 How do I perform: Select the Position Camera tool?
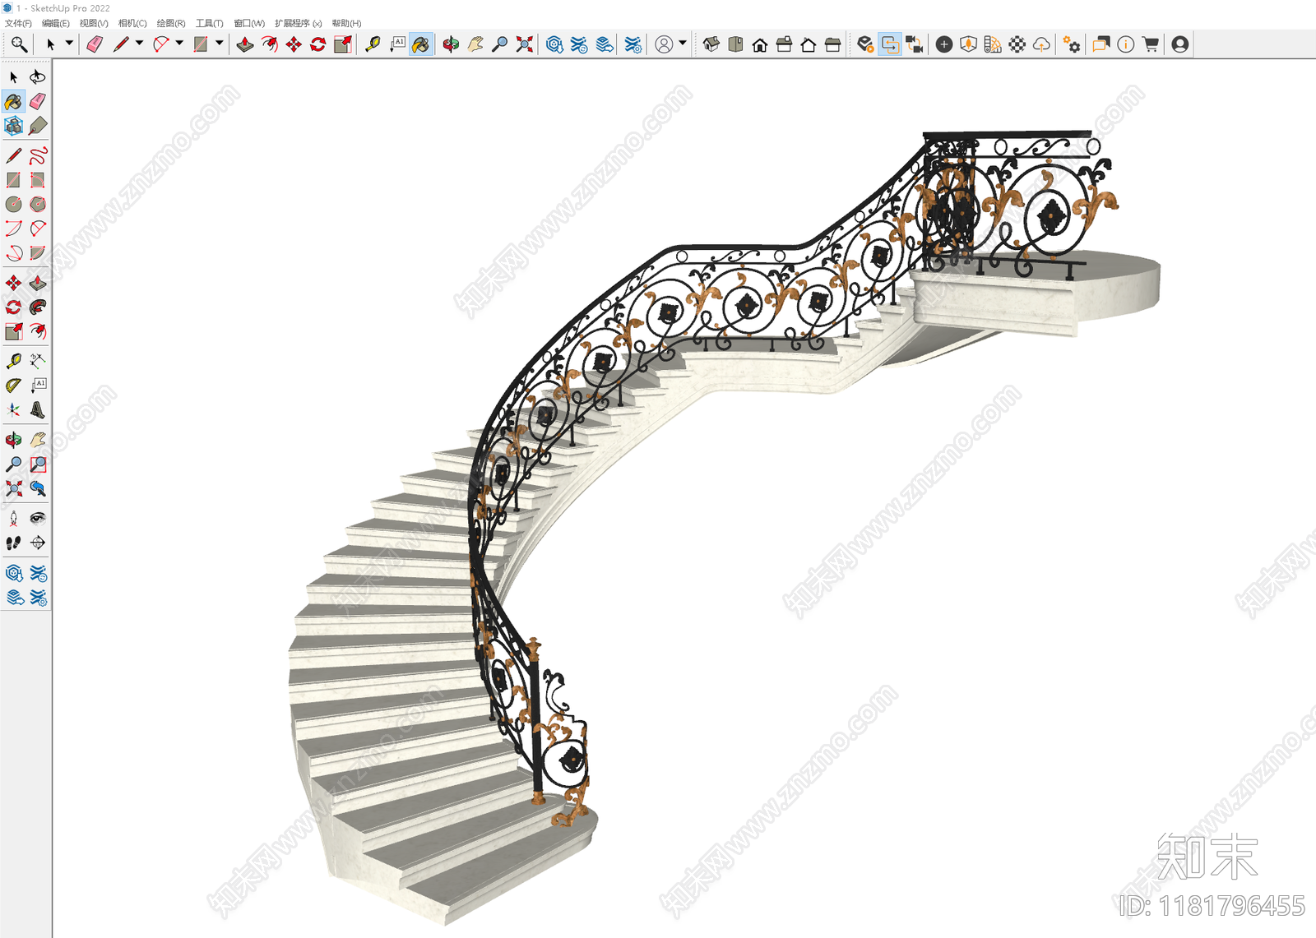click(14, 518)
